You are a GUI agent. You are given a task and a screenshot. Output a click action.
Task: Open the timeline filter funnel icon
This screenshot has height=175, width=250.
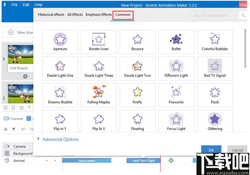click(x=14, y=130)
